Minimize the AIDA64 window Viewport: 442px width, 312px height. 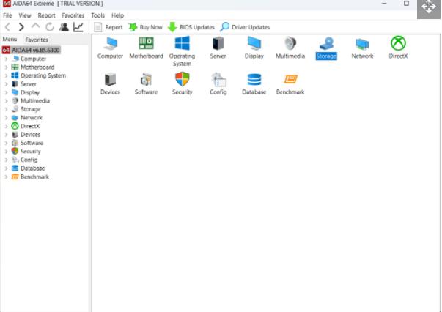384,4
